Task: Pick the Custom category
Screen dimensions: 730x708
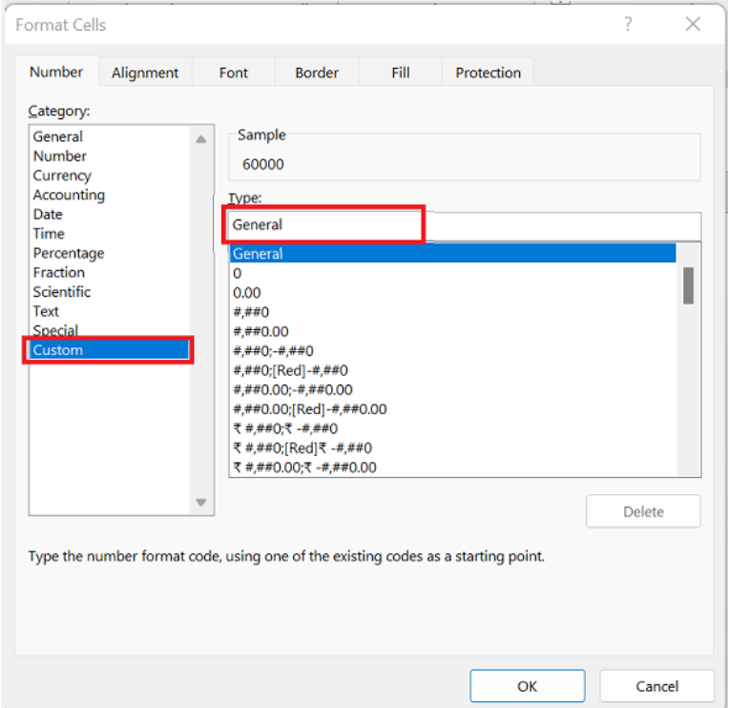Action: click(x=58, y=350)
